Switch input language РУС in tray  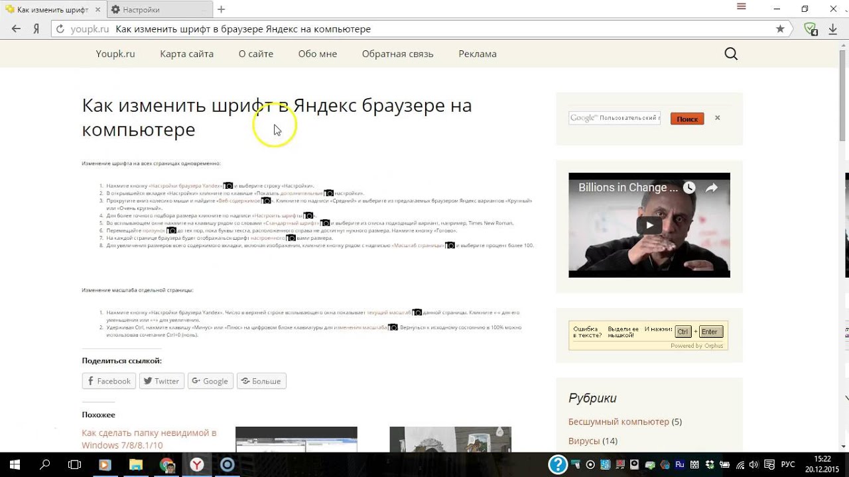(x=788, y=464)
